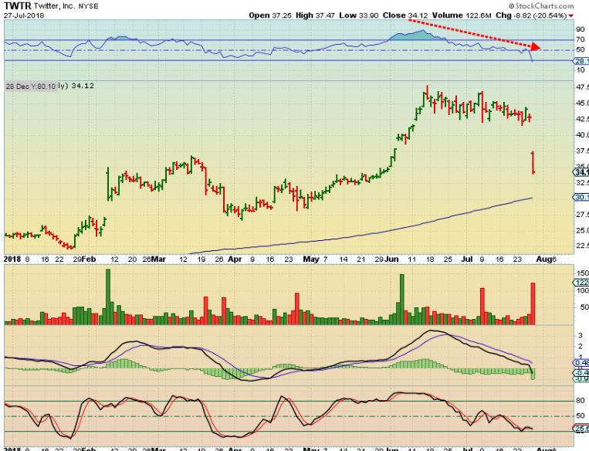Click the 28 Dec tooltip label
Image resolution: width=589 pixels, height=451 pixels.
pyautogui.click(x=26, y=86)
